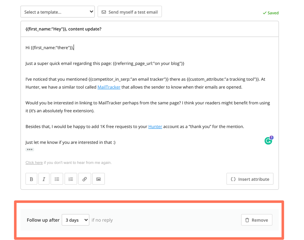Viewport: 304px width, 240px height.
Task: Click the unsubscribe Click here link
Action: pyautogui.click(x=34, y=163)
